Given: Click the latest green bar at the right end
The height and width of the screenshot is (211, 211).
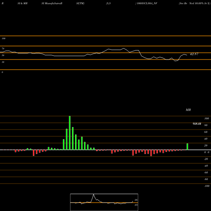Looking at the screenshot, I should pyautogui.click(x=187, y=147).
